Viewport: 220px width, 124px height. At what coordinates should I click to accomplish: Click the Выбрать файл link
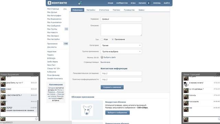tap(110, 58)
